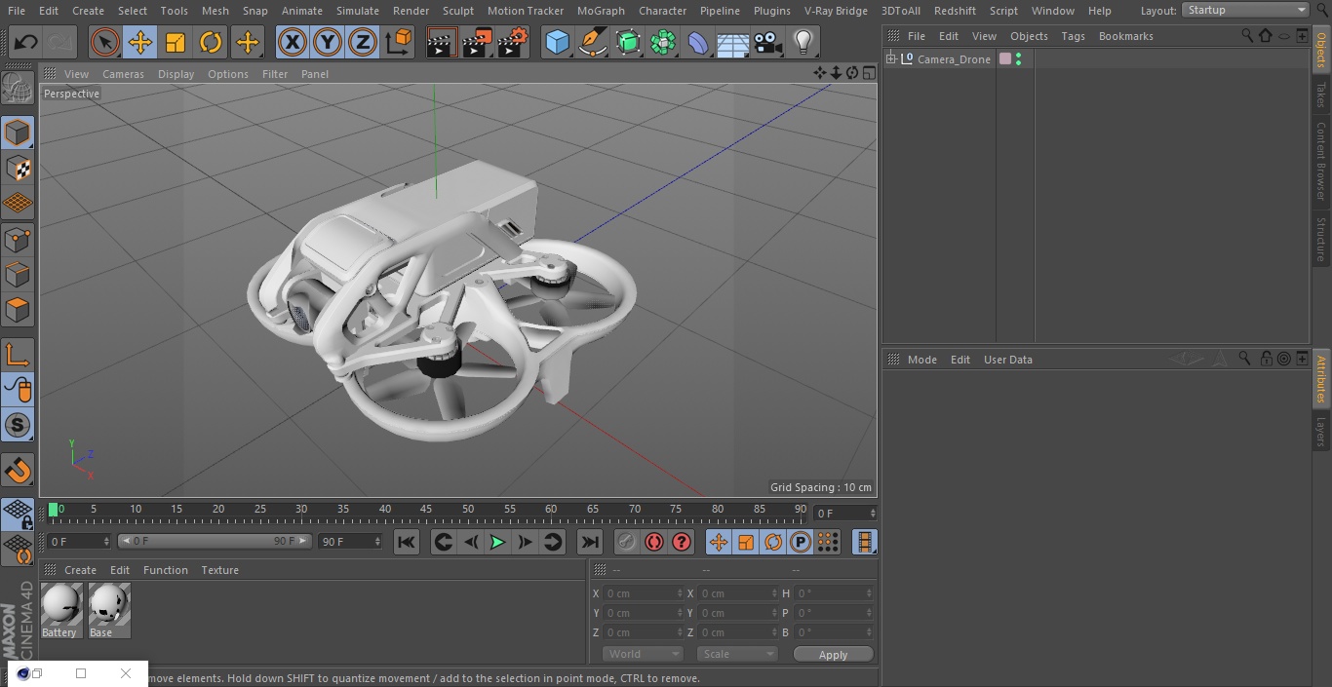Render the active view
This screenshot has height=687, width=1332.
[x=442, y=42]
